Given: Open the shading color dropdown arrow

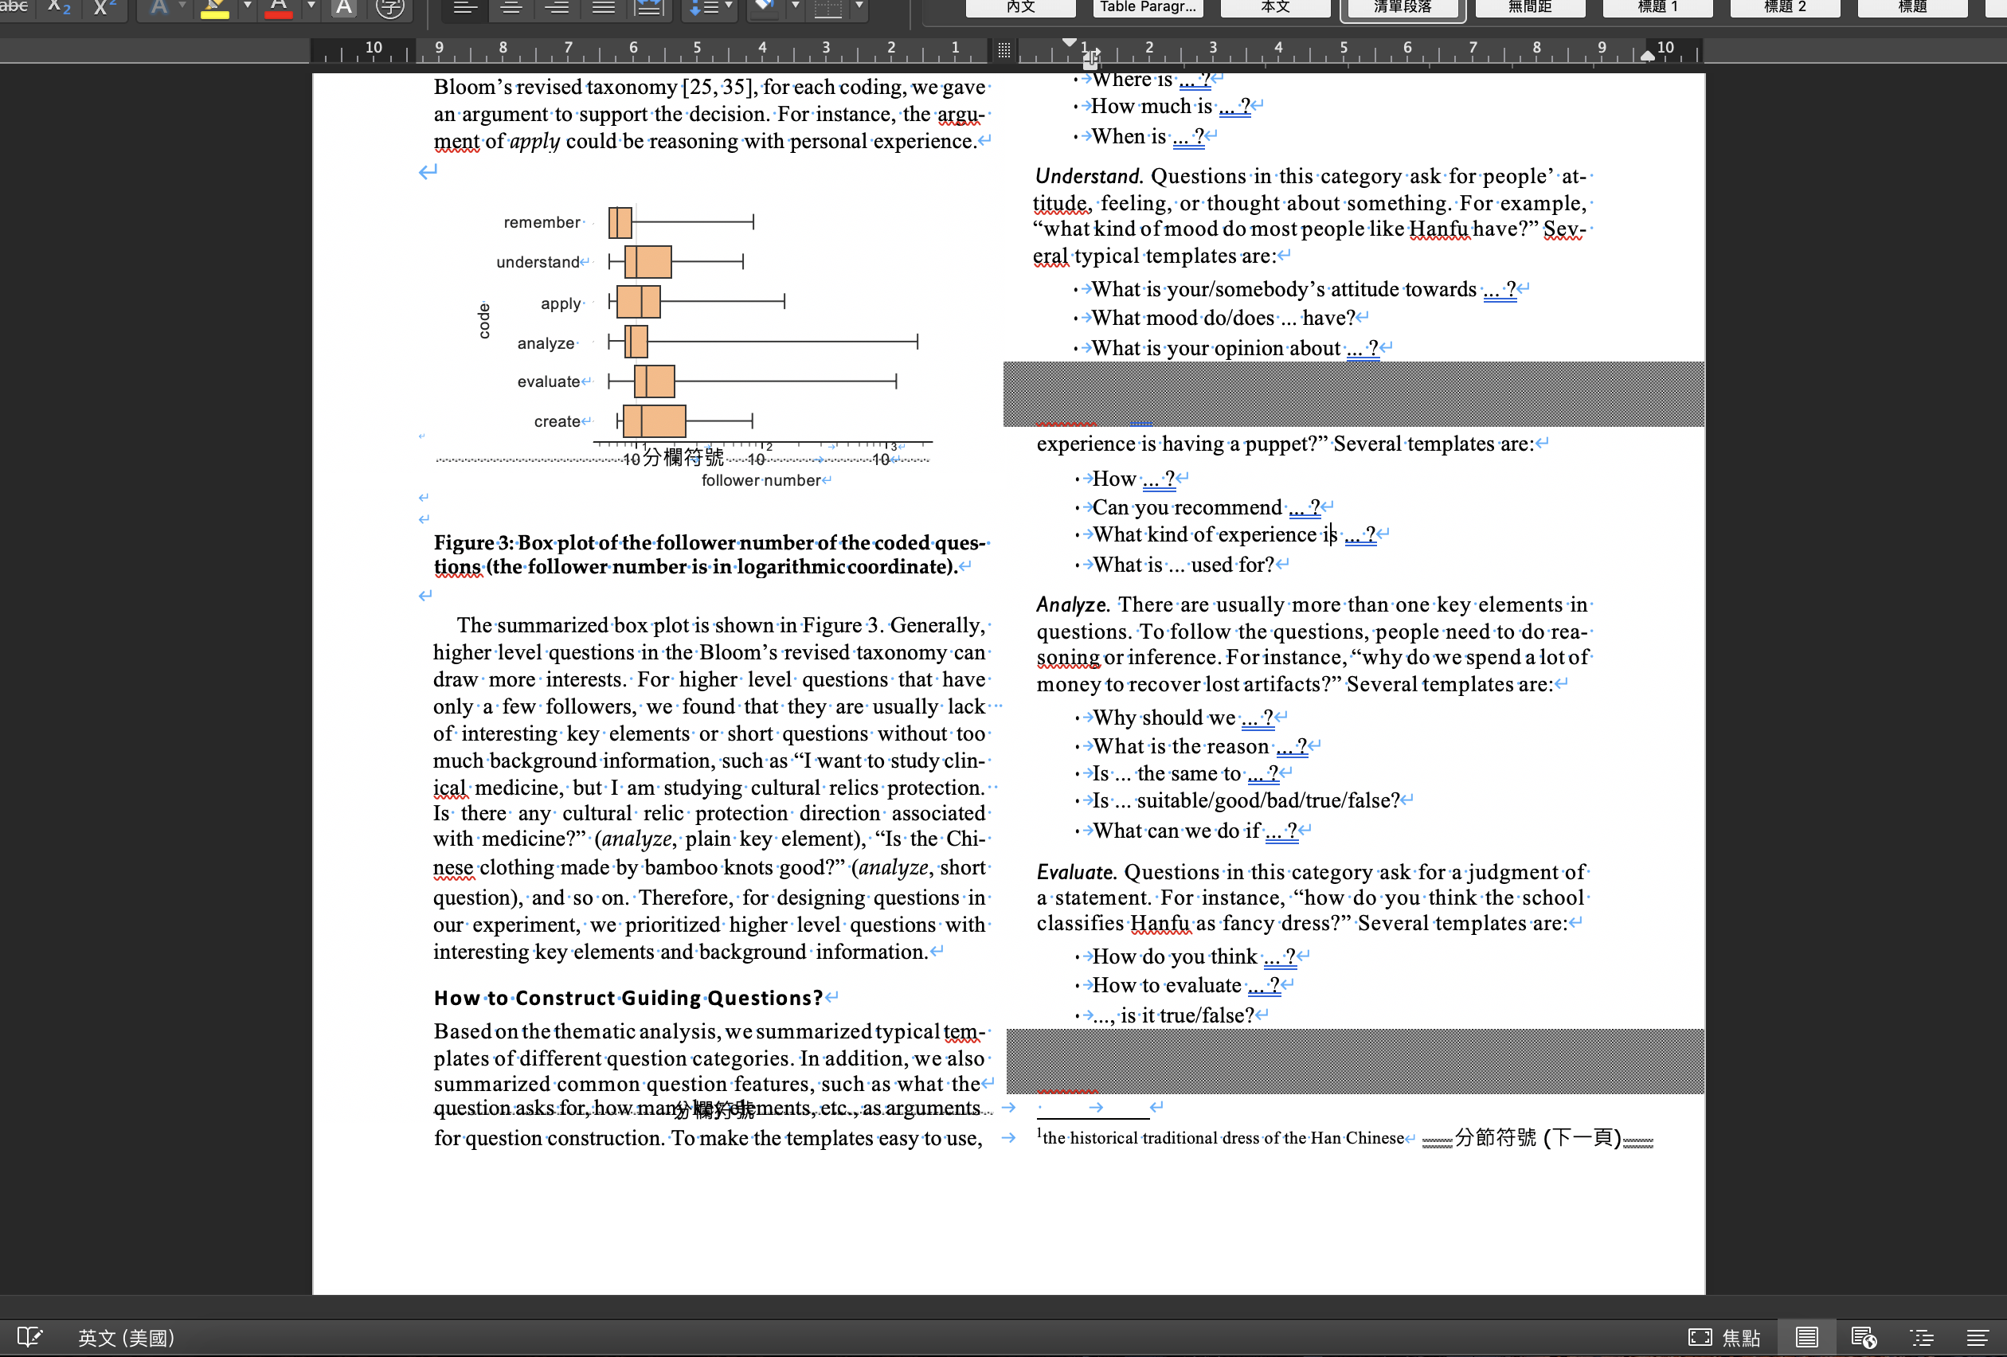Looking at the screenshot, I should [x=796, y=7].
